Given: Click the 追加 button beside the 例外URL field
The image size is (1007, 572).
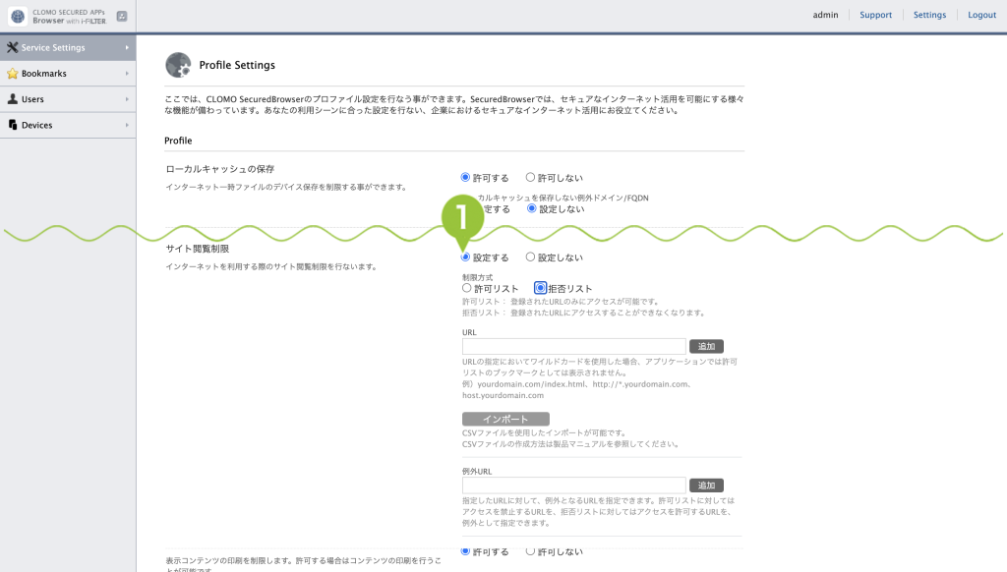Looking at the screenshot, I should 706,486.
